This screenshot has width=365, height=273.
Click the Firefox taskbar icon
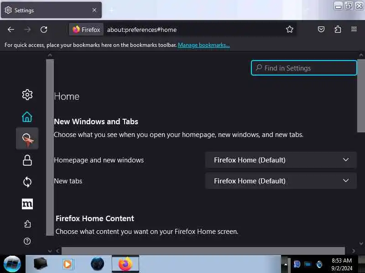pyautogui.click(x=125, y=264)
